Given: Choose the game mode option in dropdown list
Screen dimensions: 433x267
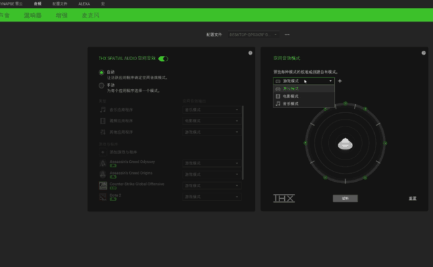Looking at the screenshot, I should click(304, 89).
